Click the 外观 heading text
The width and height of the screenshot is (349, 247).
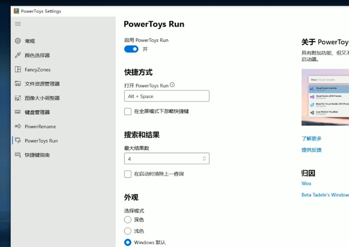(131, 197)
